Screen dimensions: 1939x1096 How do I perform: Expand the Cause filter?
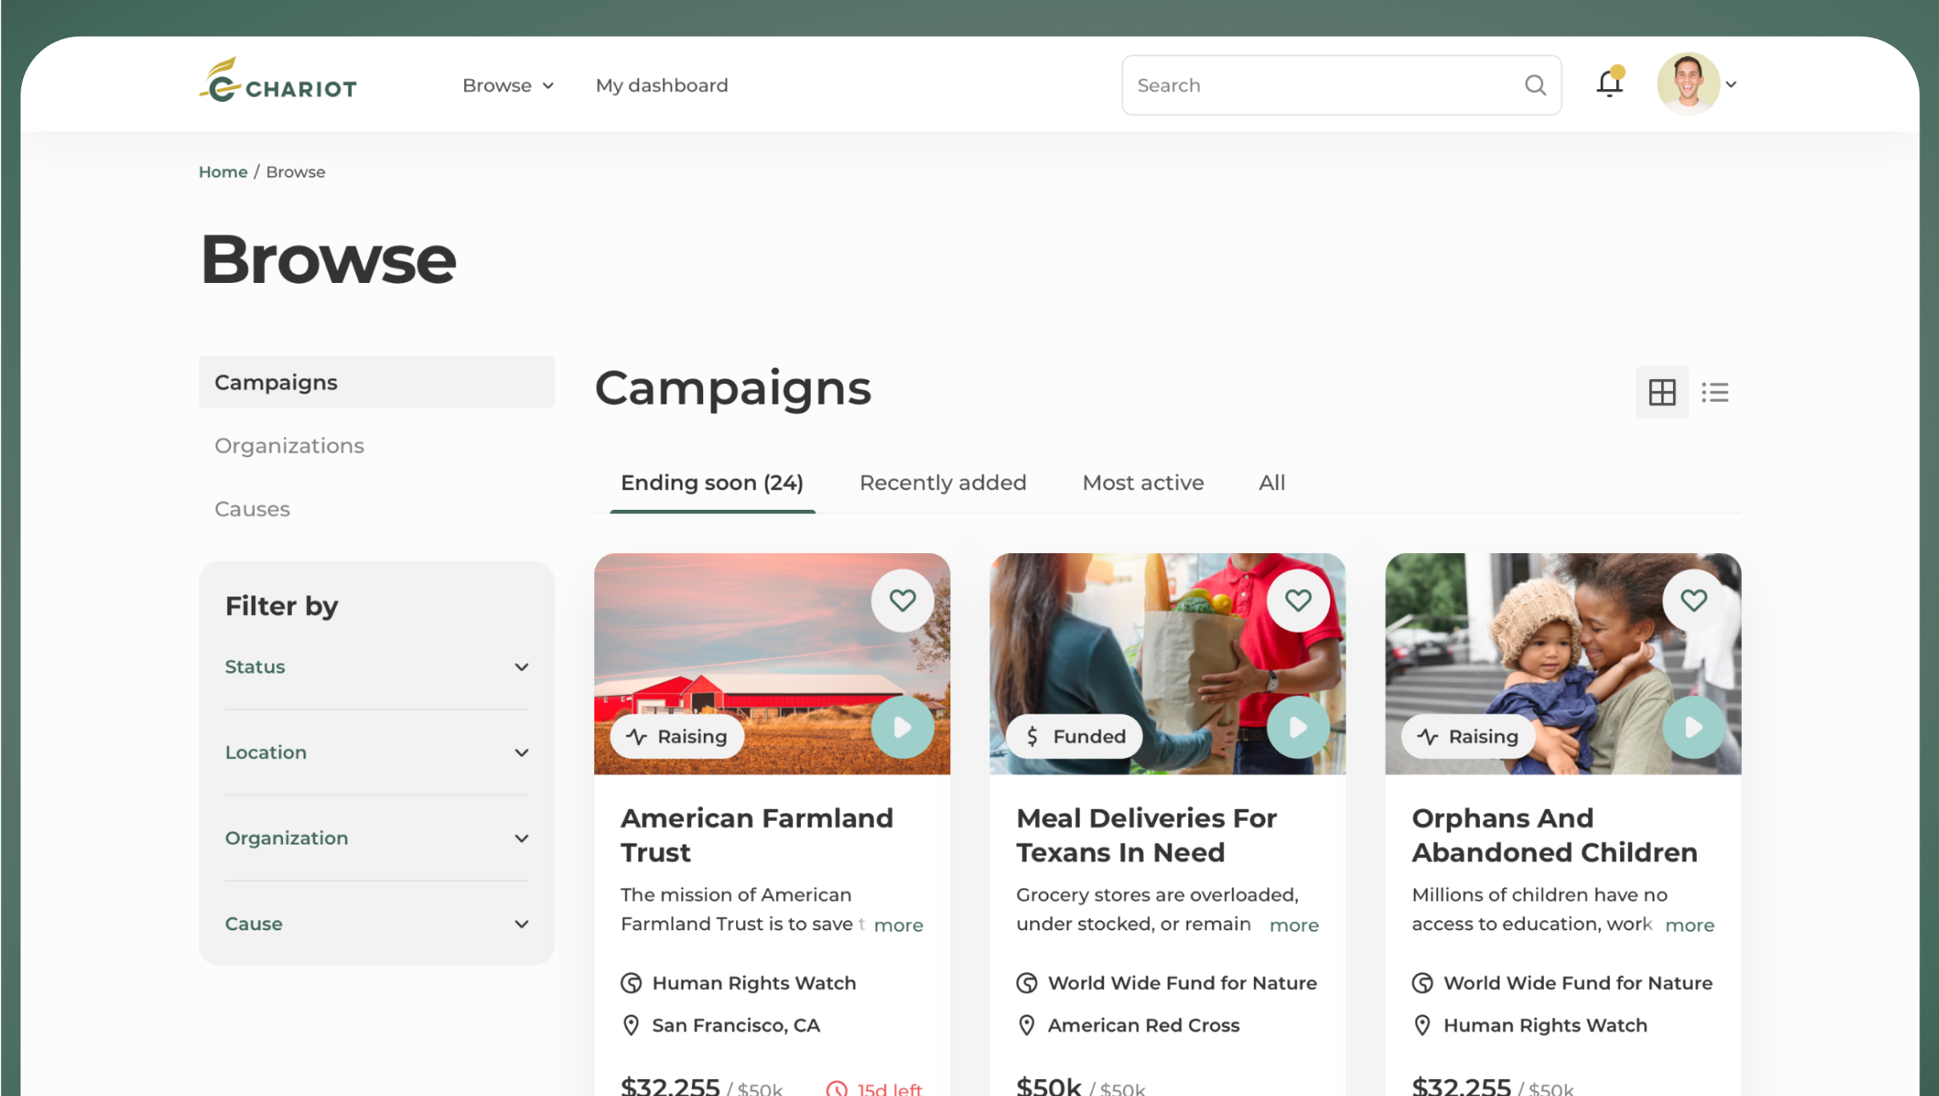376,924
